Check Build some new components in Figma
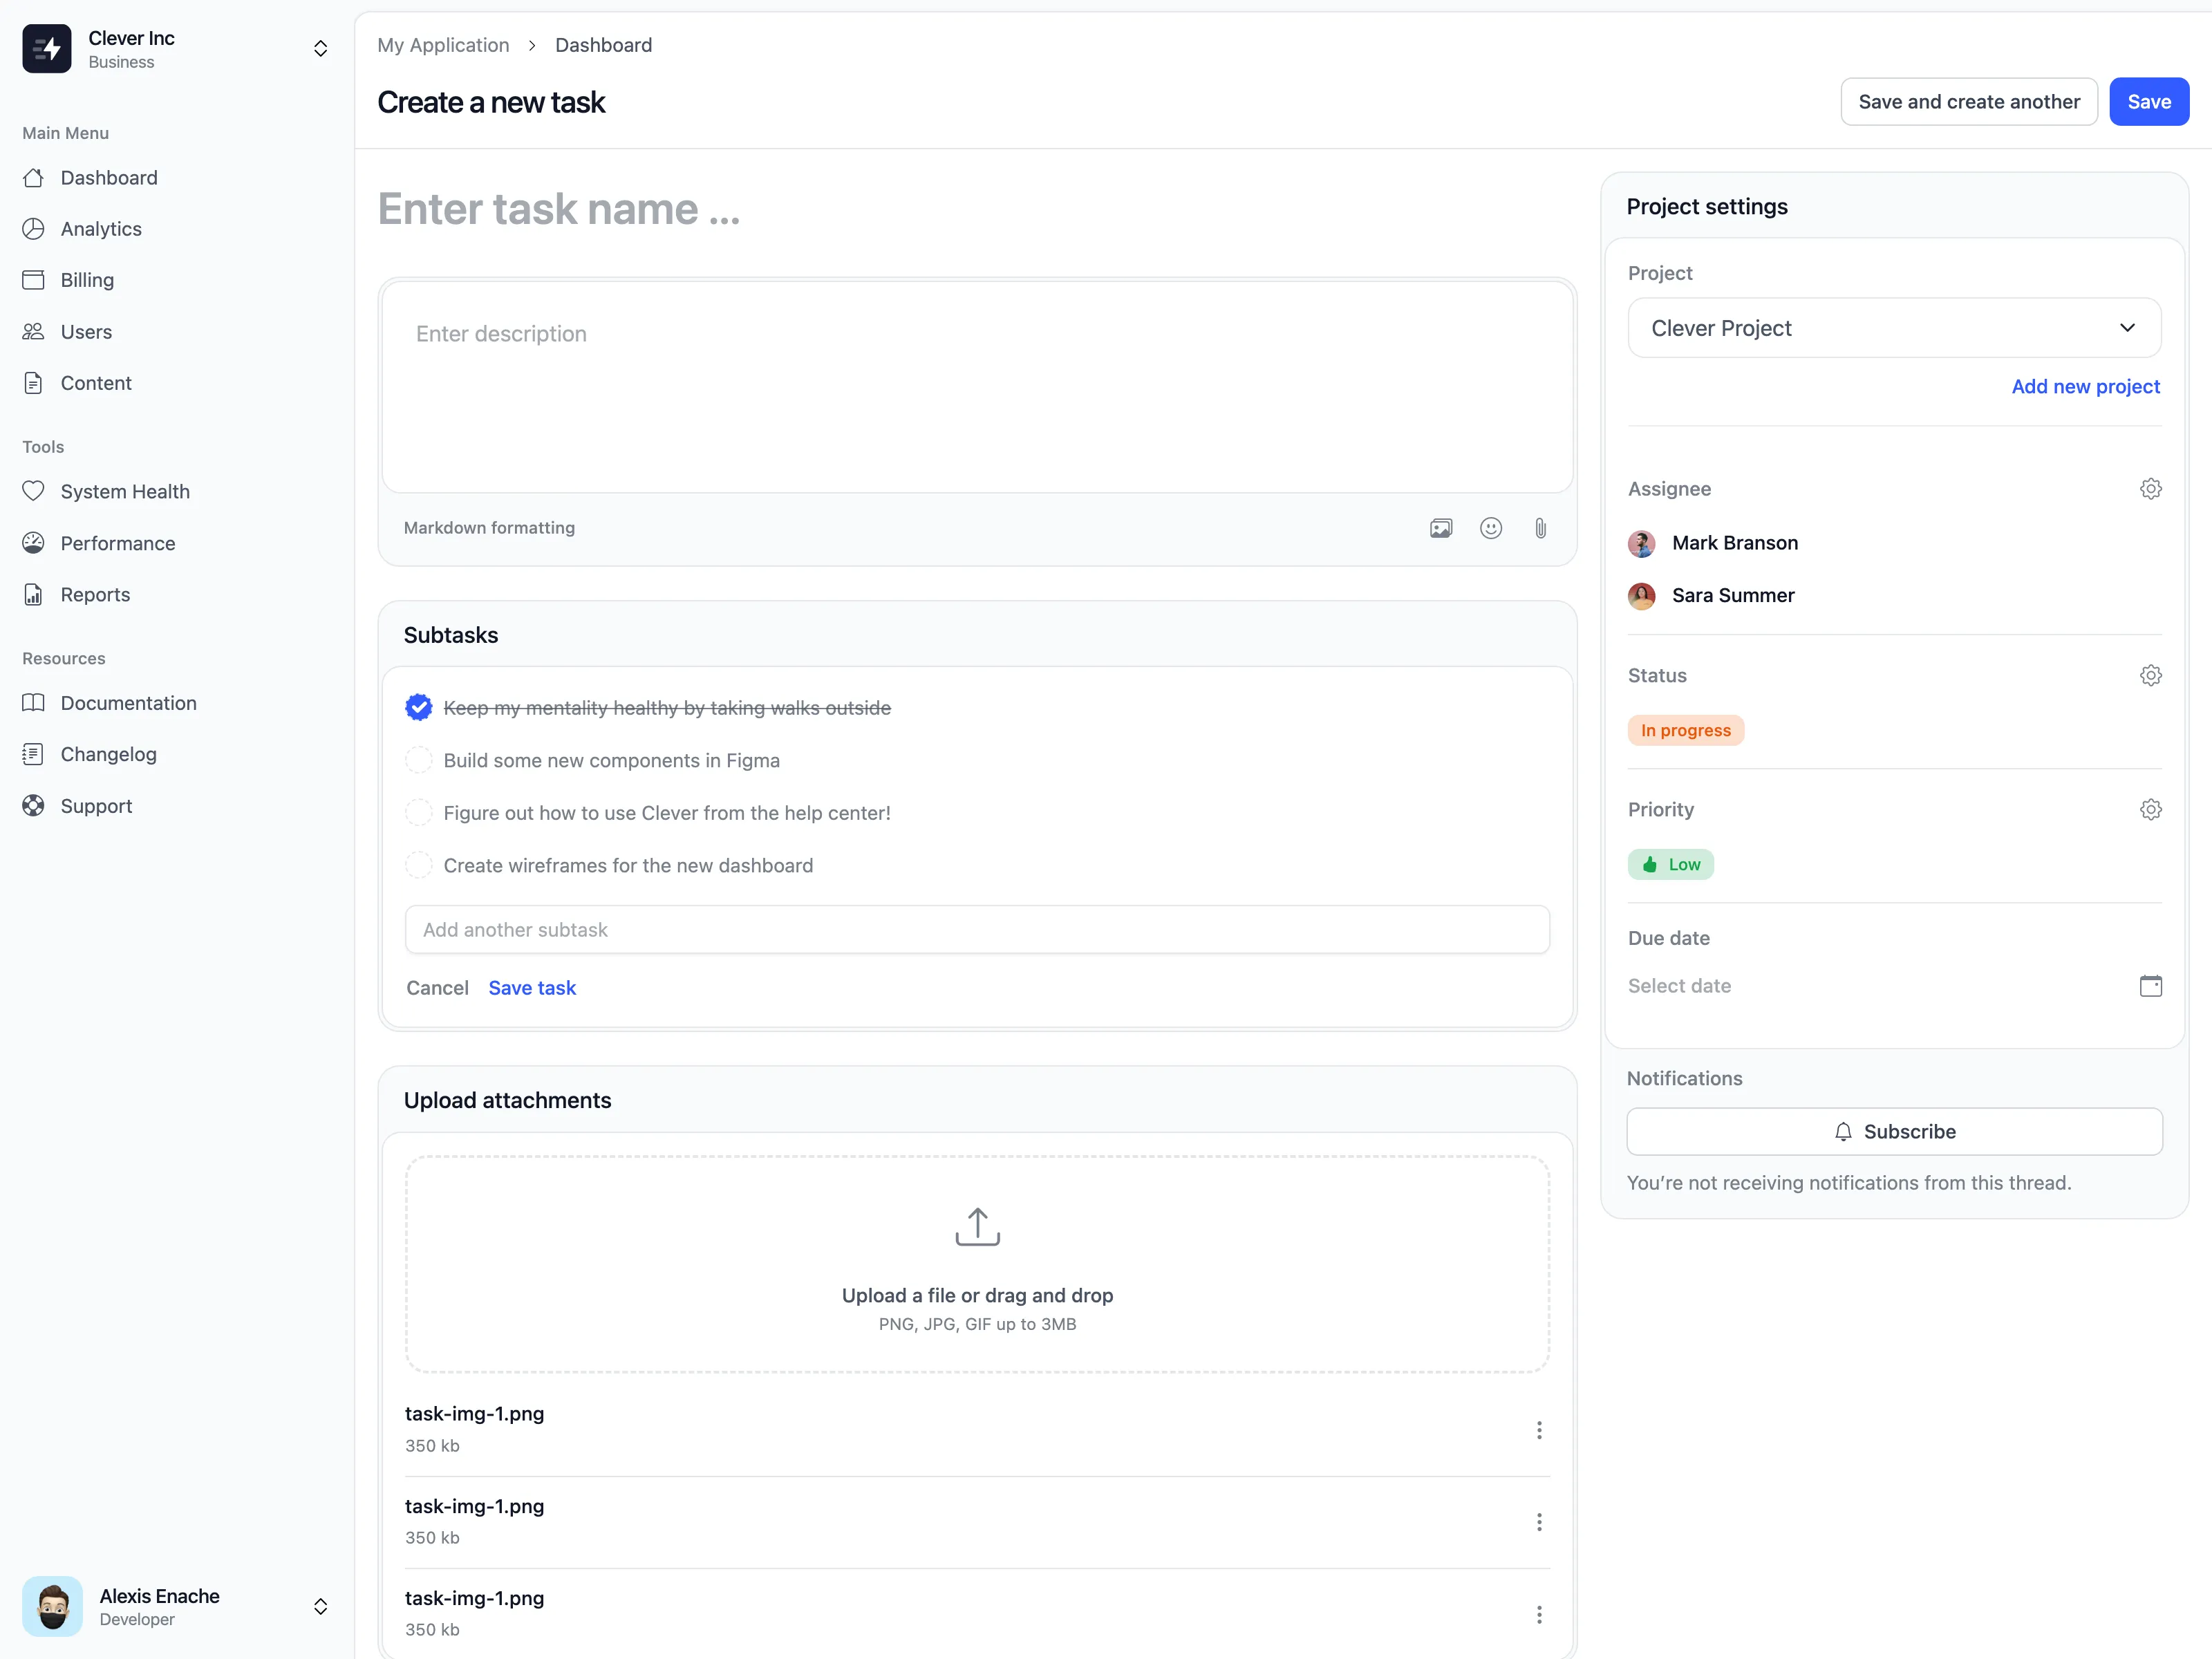This screenshot has height=1659, width=2212. tap(418, 760)
